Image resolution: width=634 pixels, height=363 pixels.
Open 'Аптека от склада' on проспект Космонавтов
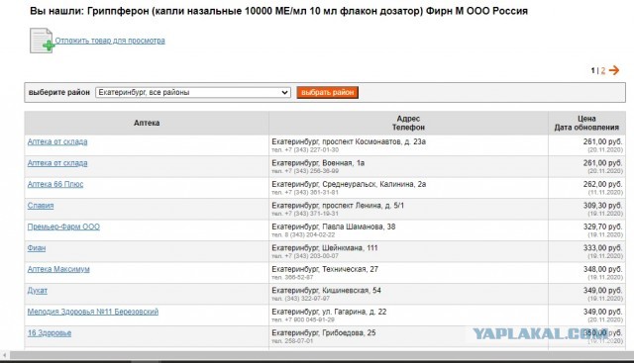57,141
